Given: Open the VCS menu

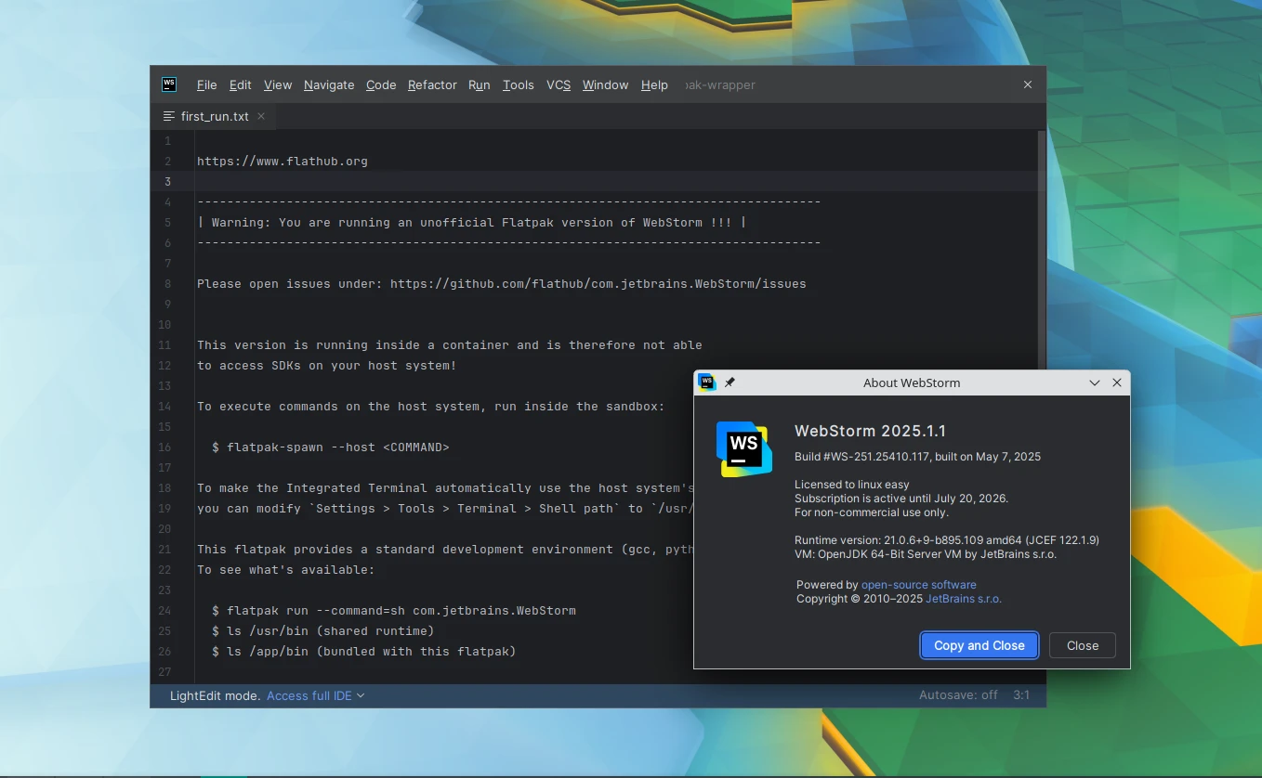Looking at the screenshot, I should (558, 84).
